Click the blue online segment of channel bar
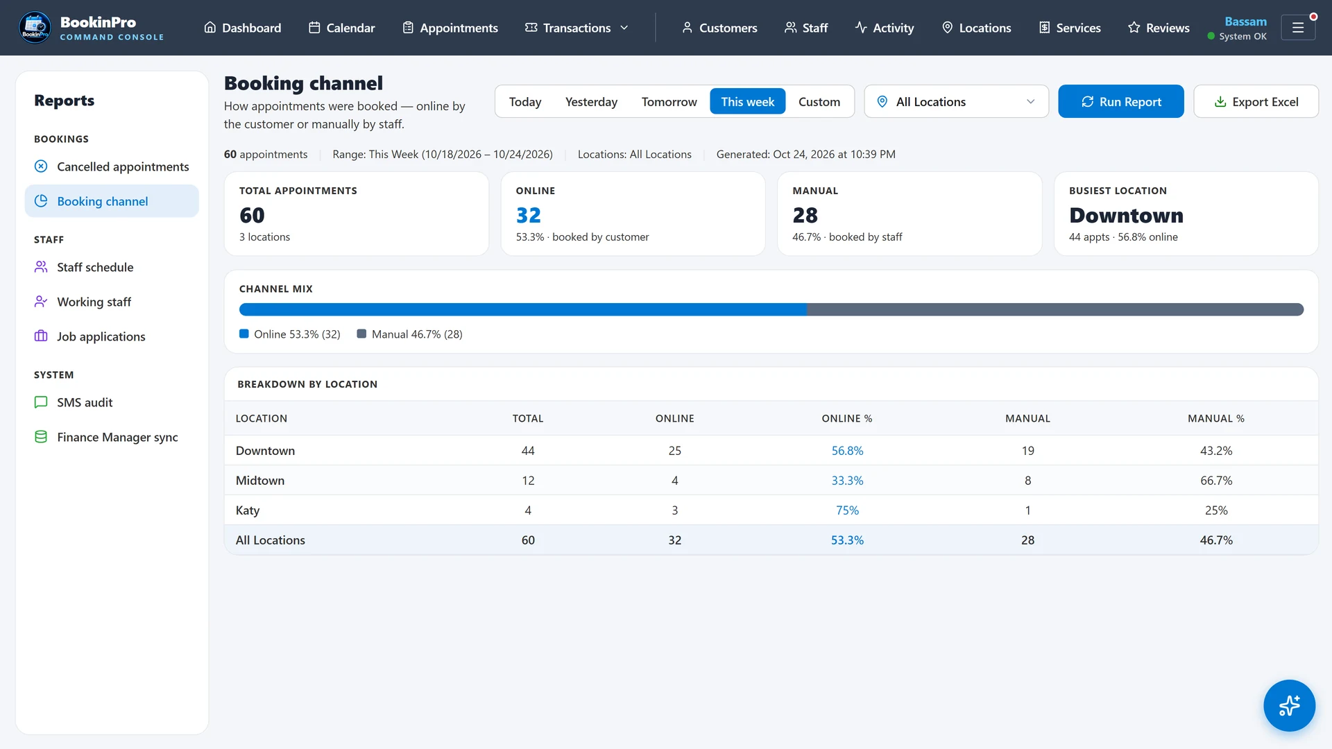 522,309
